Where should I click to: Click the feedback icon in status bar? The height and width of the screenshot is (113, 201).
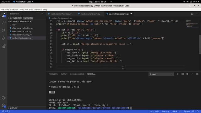click(193, 111)
